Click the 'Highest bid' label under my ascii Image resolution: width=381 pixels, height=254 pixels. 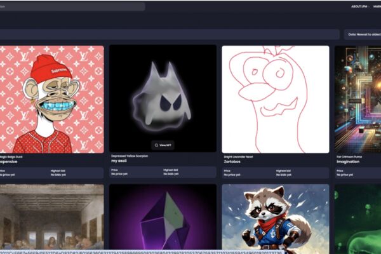[x=171, y=170]
